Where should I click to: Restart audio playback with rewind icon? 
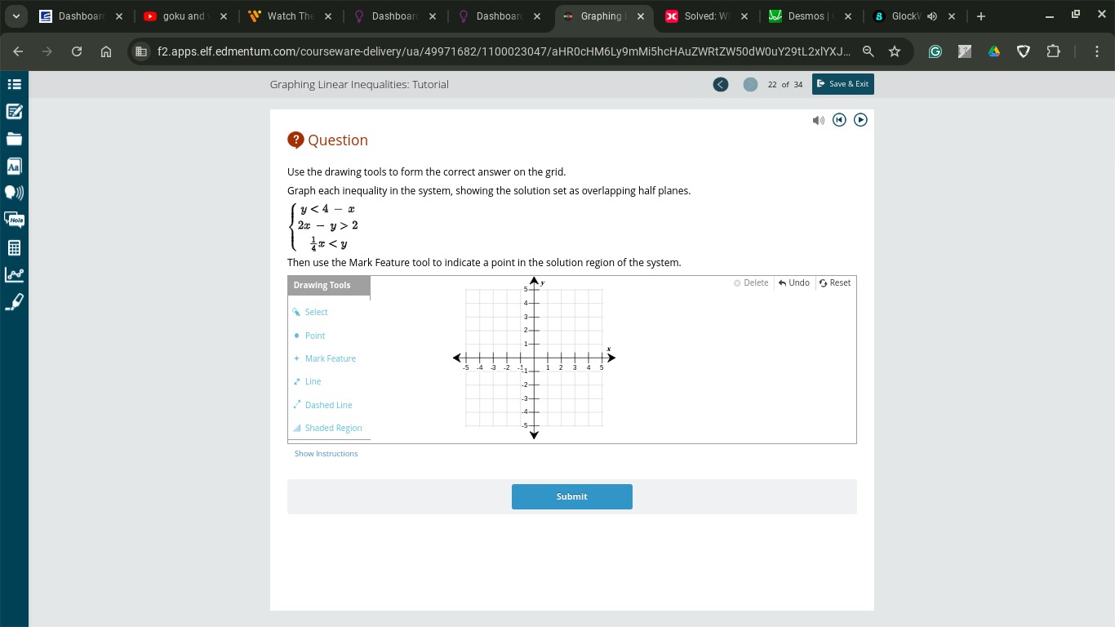pyautogui.click(x=839, y=120)
